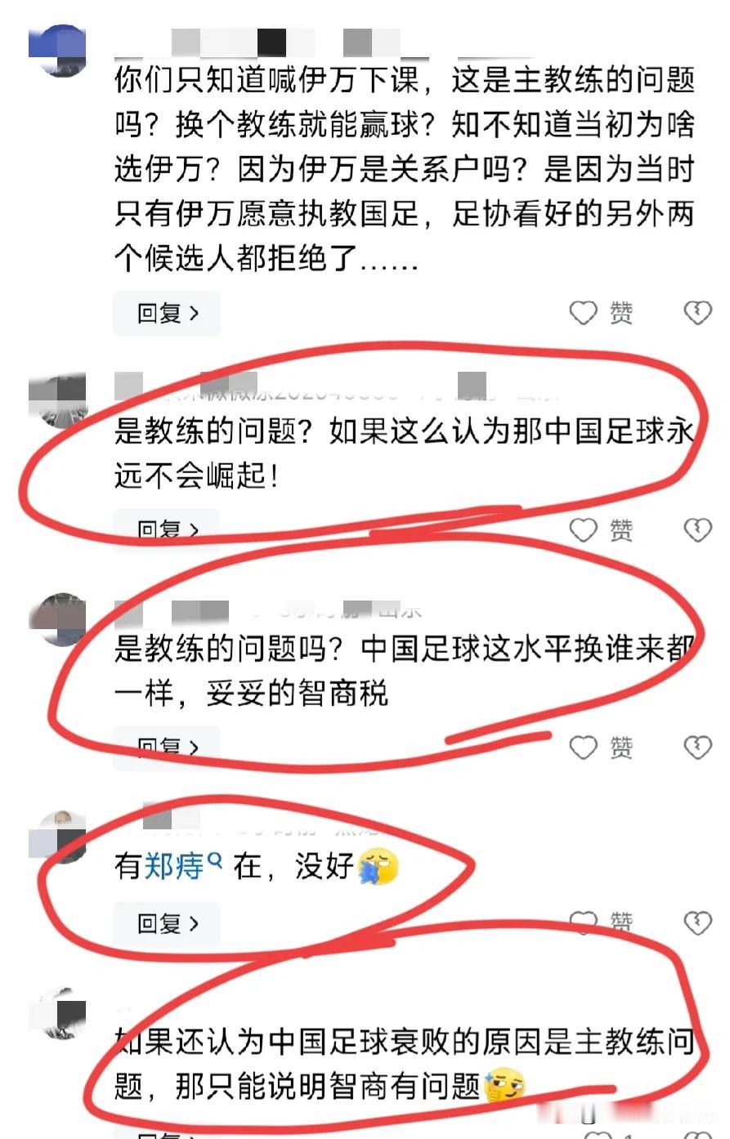Open avatar of the 智商税 commenter
The image size is (730, 1139).
[x=58, y=619]
